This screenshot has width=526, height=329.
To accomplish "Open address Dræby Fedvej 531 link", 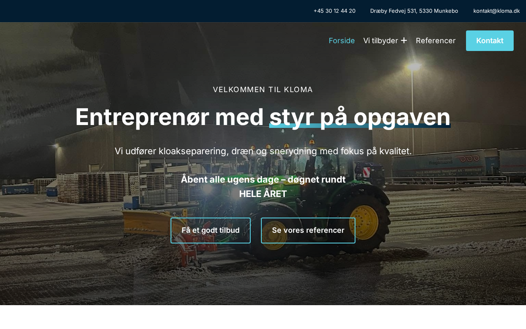I will 414,11.
